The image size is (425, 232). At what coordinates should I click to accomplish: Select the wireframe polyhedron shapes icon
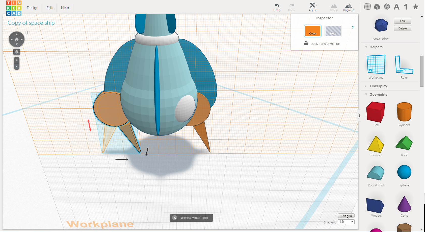(x=387, y=7)
